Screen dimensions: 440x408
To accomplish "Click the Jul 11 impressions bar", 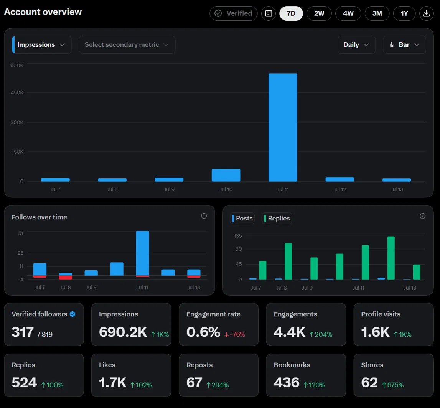I will [283, 127].
